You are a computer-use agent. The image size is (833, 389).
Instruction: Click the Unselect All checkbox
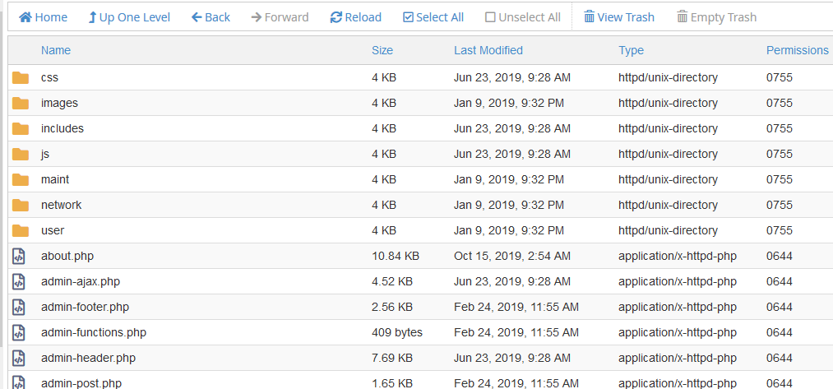[490, 17]
